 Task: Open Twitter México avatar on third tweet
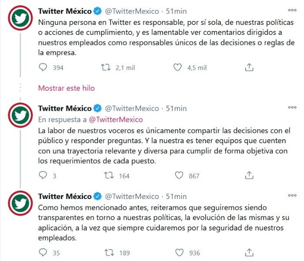coord(20,204)
